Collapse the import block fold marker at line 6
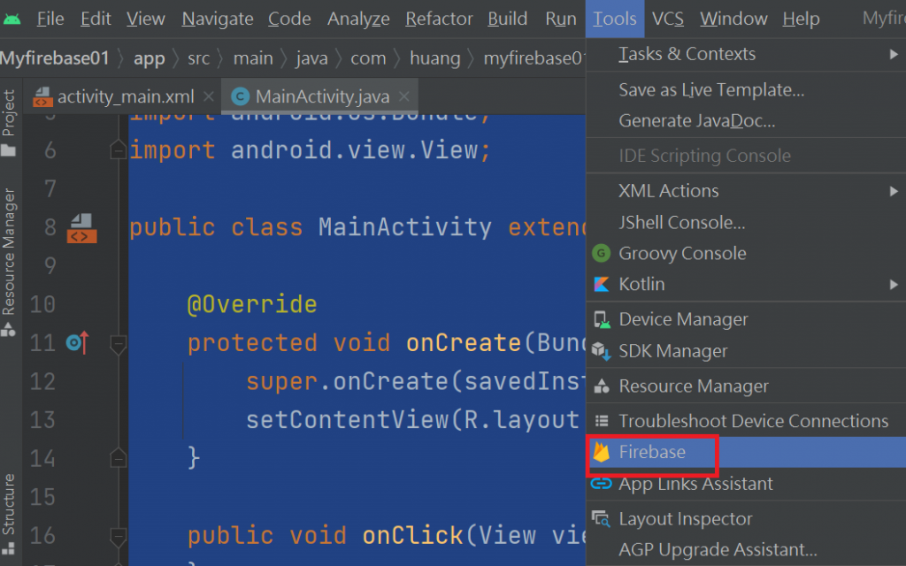This screenshot has width=906, height=566. tap(118, 150)
